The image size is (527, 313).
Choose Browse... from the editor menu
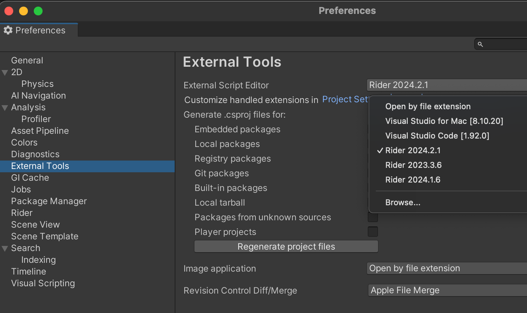pos(403,202)
